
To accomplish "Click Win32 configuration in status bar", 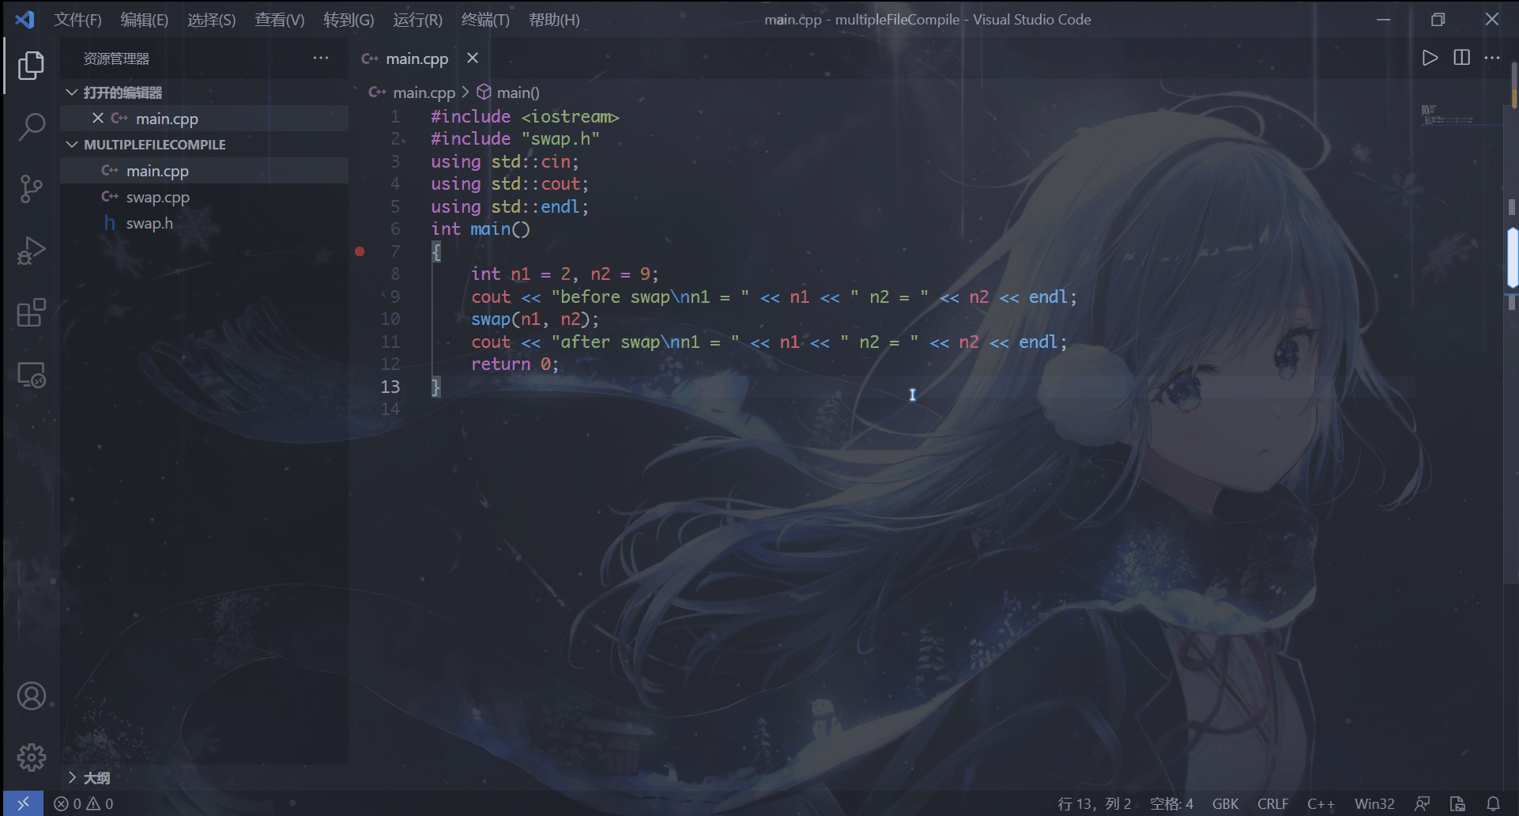I will coord(1374,803).
